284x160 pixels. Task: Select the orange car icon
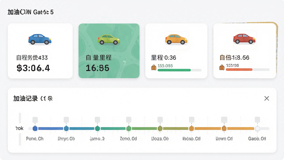tap(176, 39)
